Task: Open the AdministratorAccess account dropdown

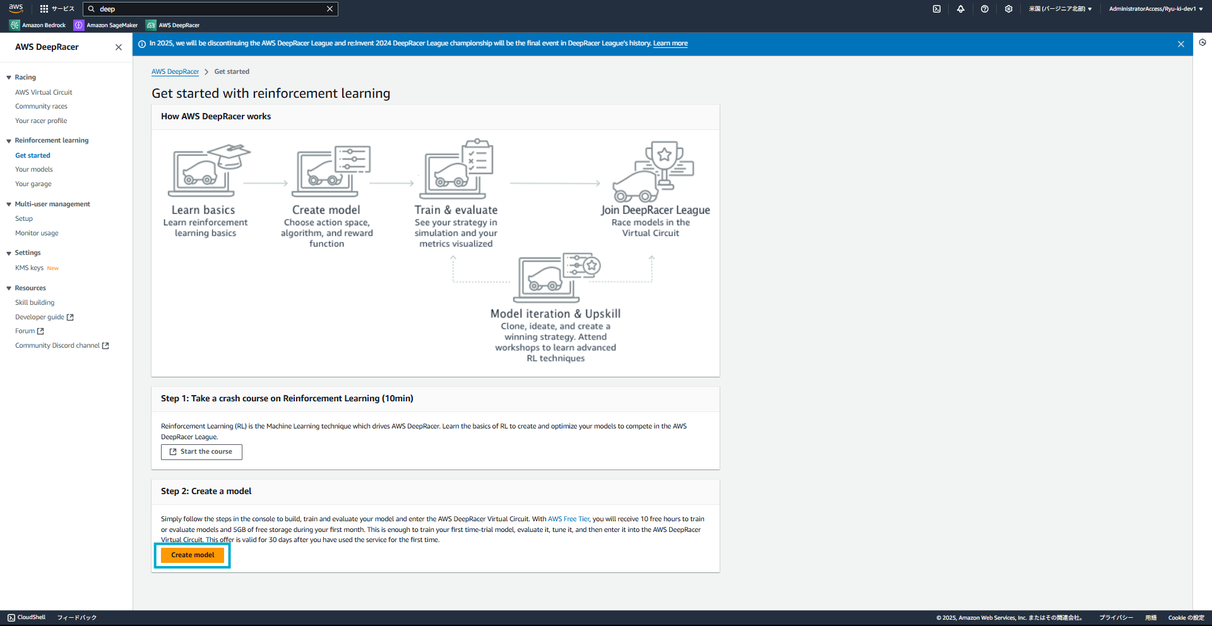Action: pos(1156,9)
